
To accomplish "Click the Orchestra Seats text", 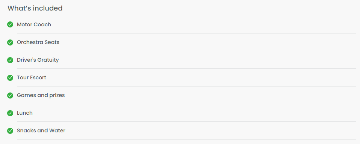I will 38,42.
